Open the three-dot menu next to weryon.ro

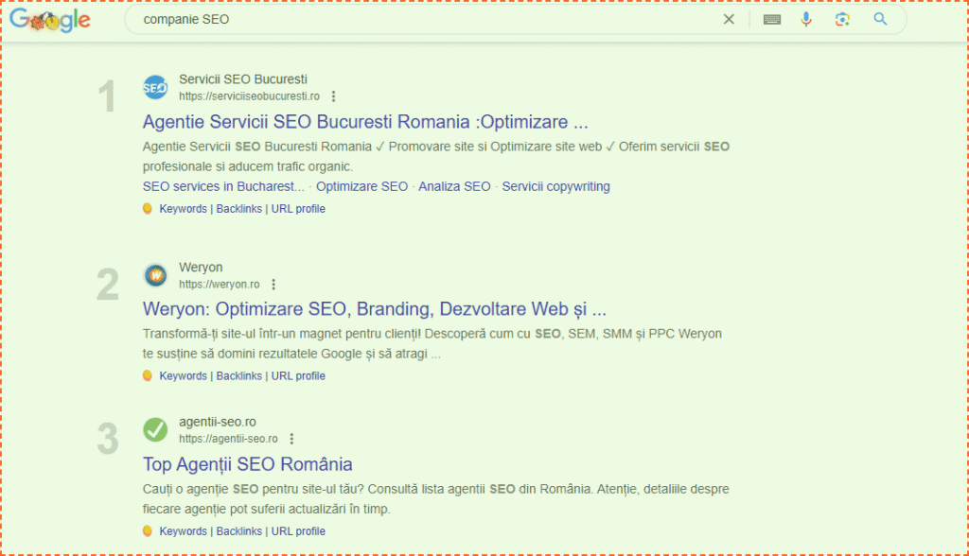pyautogui.click(x=273, y=284)
